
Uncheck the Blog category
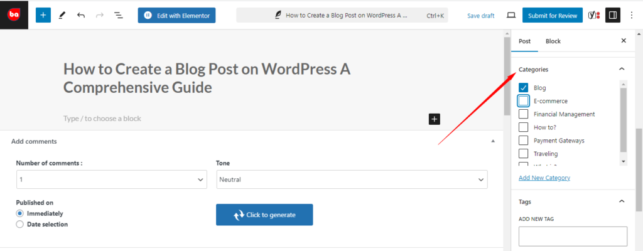point(523,87)
